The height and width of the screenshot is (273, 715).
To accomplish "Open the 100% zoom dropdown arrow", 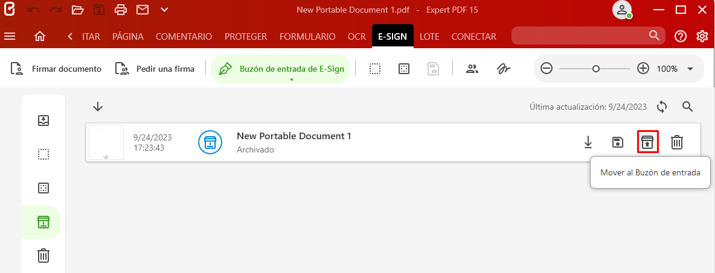I will 690,69.
